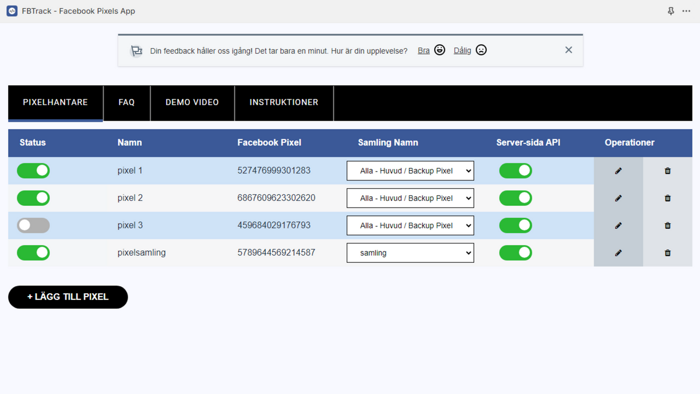The width and height of the screenshot is (700, 394).
Task: Open Samling Namn dropdown for pixel 1
Action: pos(410,171)
